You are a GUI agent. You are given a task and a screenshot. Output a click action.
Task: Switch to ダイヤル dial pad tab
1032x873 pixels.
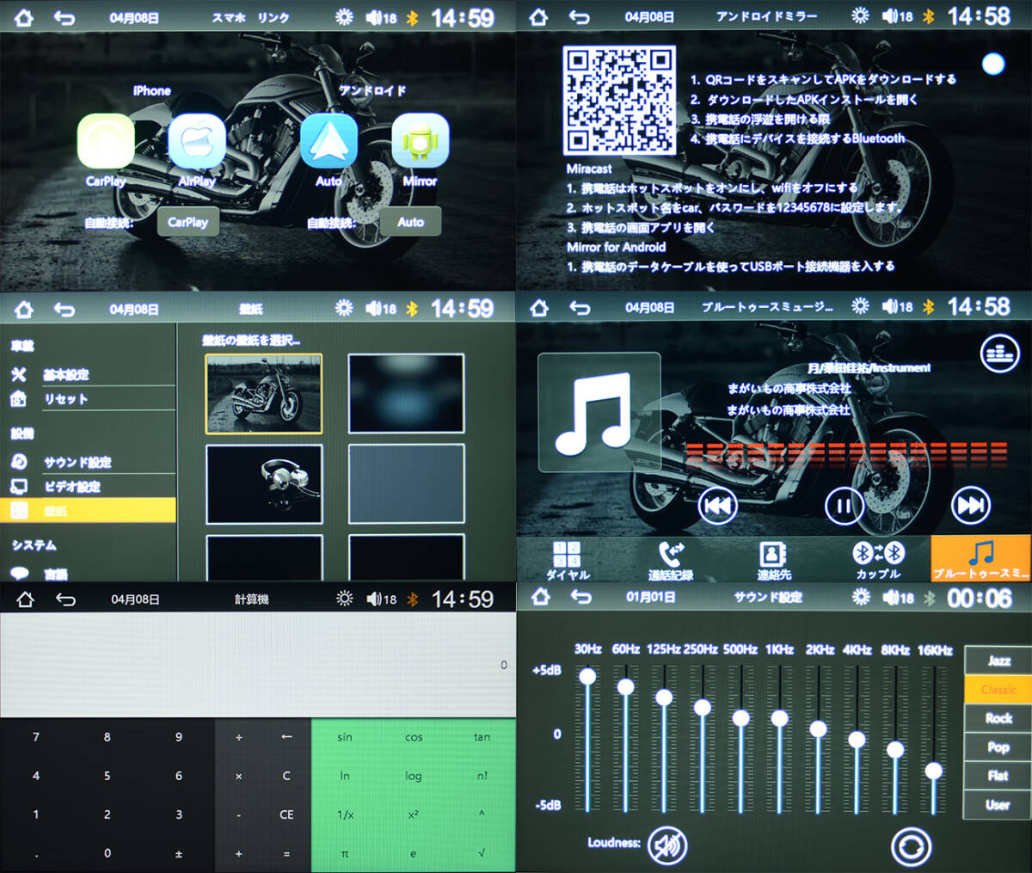coord(568,559)
